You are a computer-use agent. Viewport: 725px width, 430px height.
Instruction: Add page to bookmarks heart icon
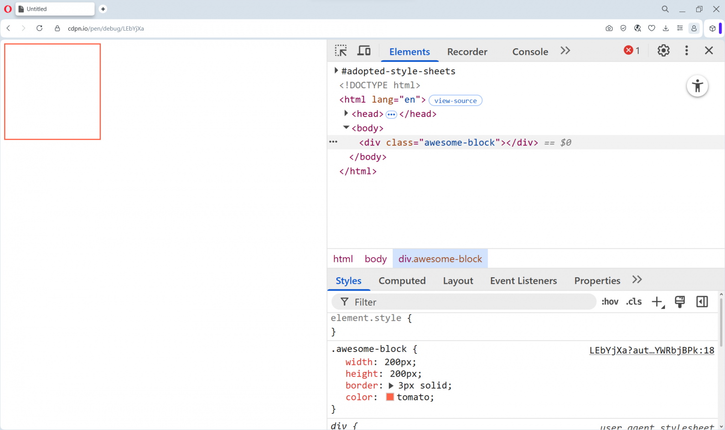pyautogui.click(x=652, y=28)
